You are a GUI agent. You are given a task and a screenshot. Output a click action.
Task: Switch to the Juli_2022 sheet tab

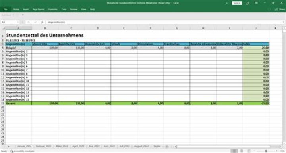tap(124, 146)
